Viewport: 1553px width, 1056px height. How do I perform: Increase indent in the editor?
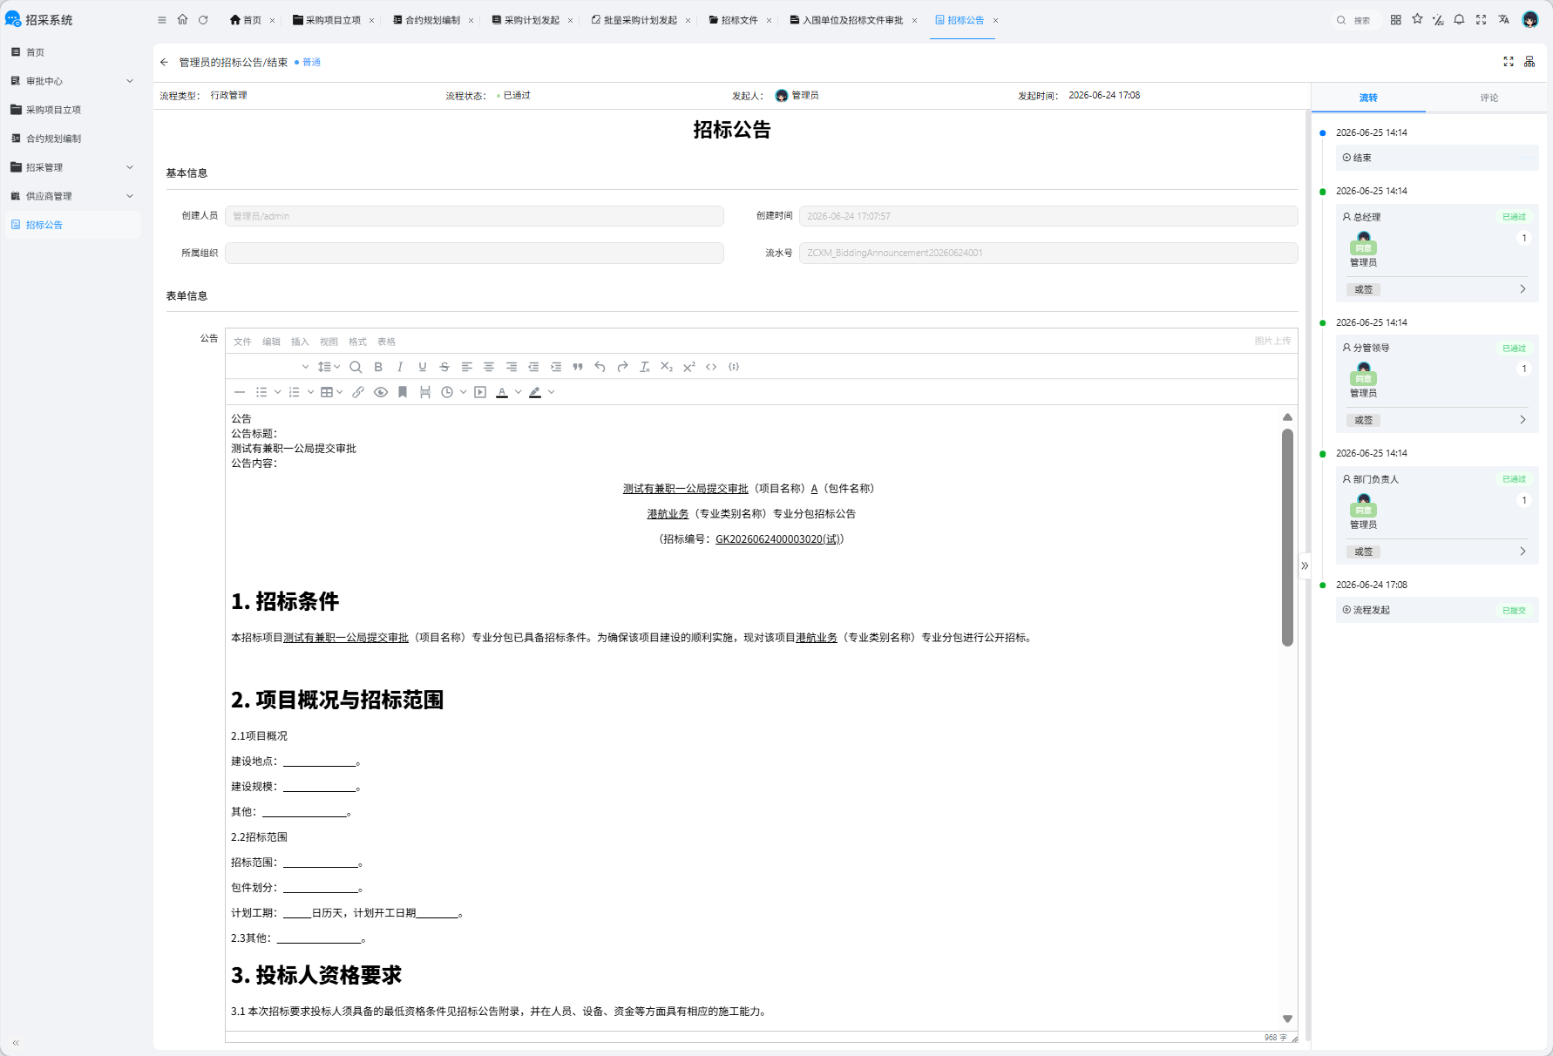point(556,367)
